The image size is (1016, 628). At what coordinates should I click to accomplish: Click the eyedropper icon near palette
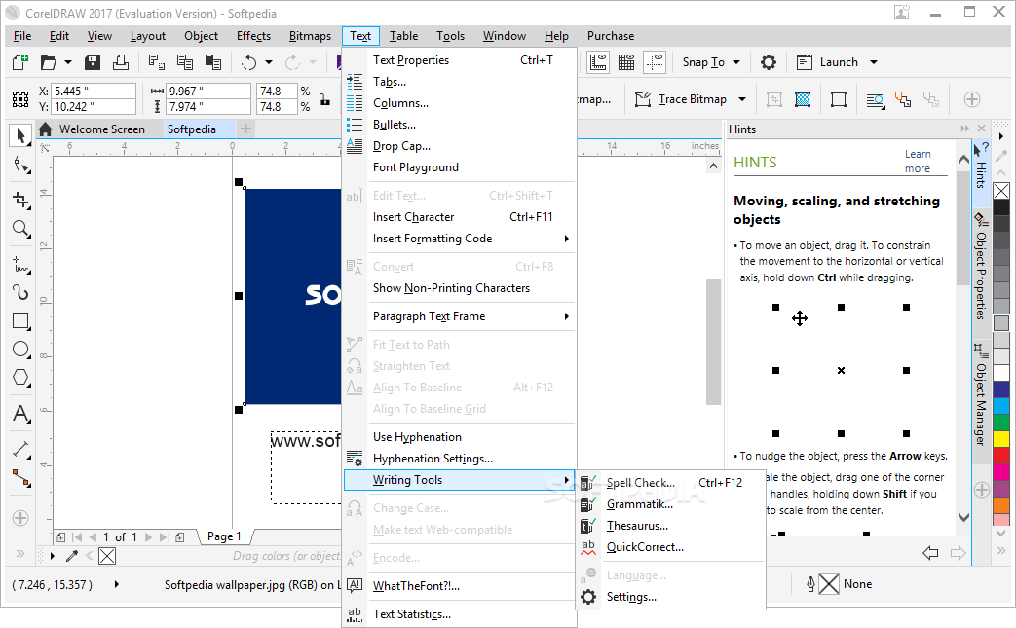[x=72, y=556]
